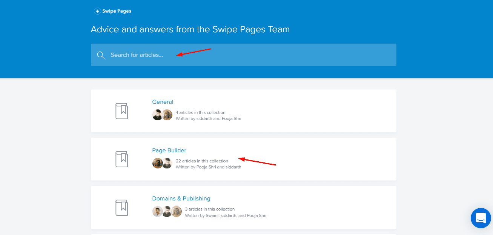Click first author avatar under Page Builder
The image size is (493, 235).
point(157,163)
